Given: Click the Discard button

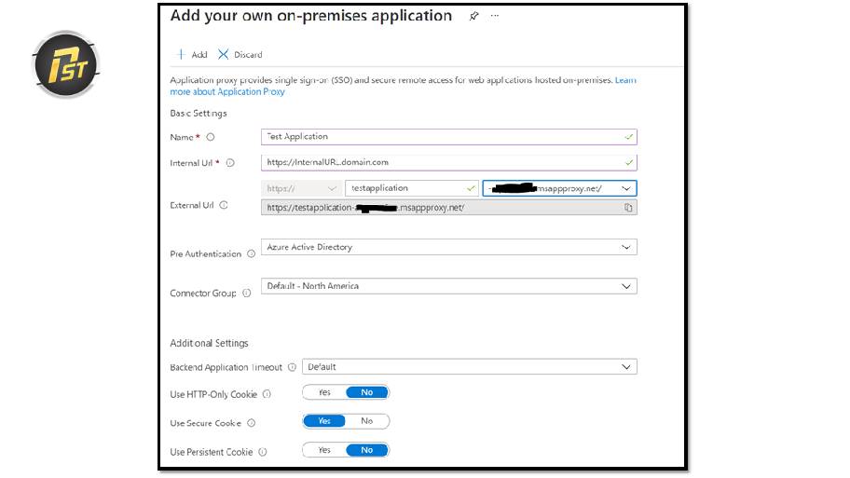Looking at the screenshot, I should [x=240, y=55].
